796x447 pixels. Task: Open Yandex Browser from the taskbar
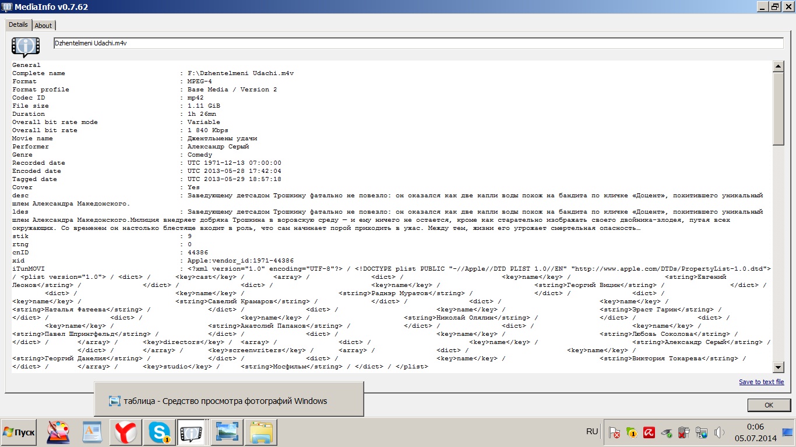point(125,432)
